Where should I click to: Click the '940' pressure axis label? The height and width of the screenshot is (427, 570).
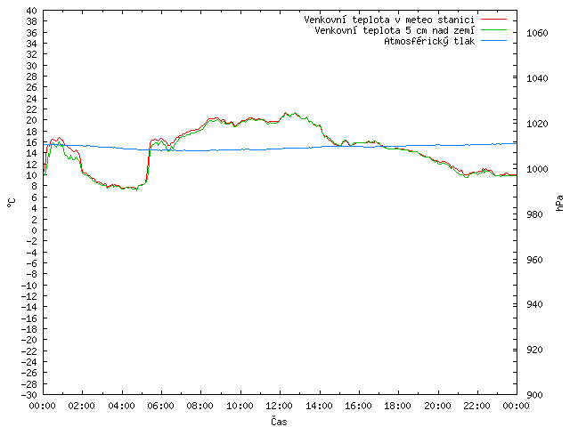tap(534, 304)
